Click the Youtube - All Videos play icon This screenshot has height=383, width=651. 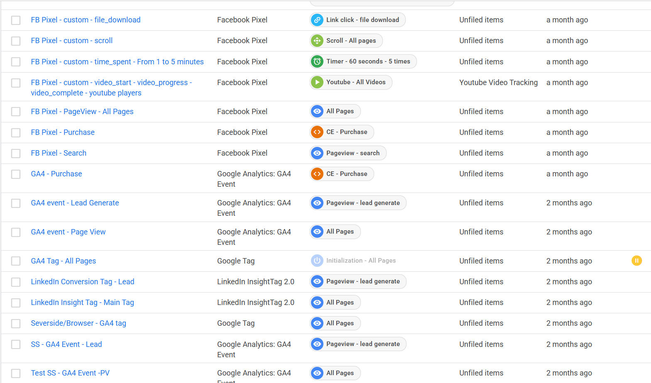click(x=317, y=82)
